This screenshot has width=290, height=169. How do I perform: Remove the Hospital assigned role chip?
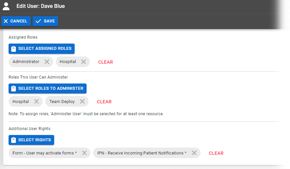[x=84, y=62]
